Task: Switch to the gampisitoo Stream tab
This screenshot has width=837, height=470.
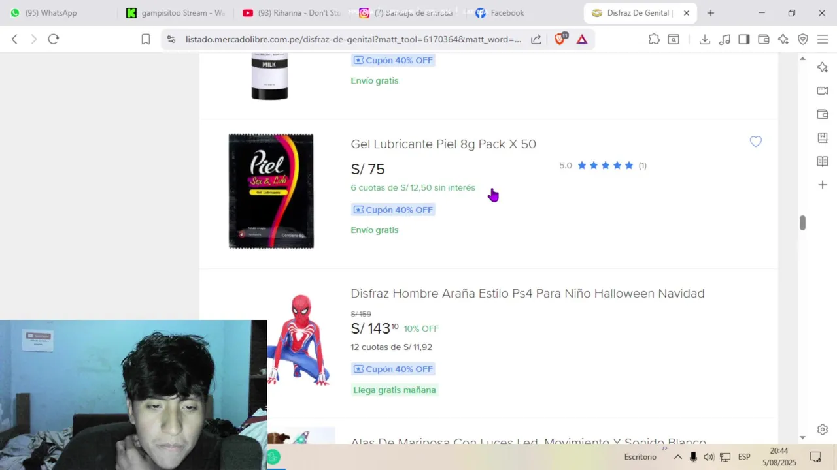Action: click(x=175, y=13)
